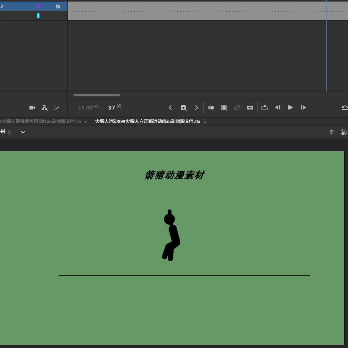The height and width of the screenshot is (348, 348).
Task: Click the current frame number 97
Action: [x=112, y=108]
